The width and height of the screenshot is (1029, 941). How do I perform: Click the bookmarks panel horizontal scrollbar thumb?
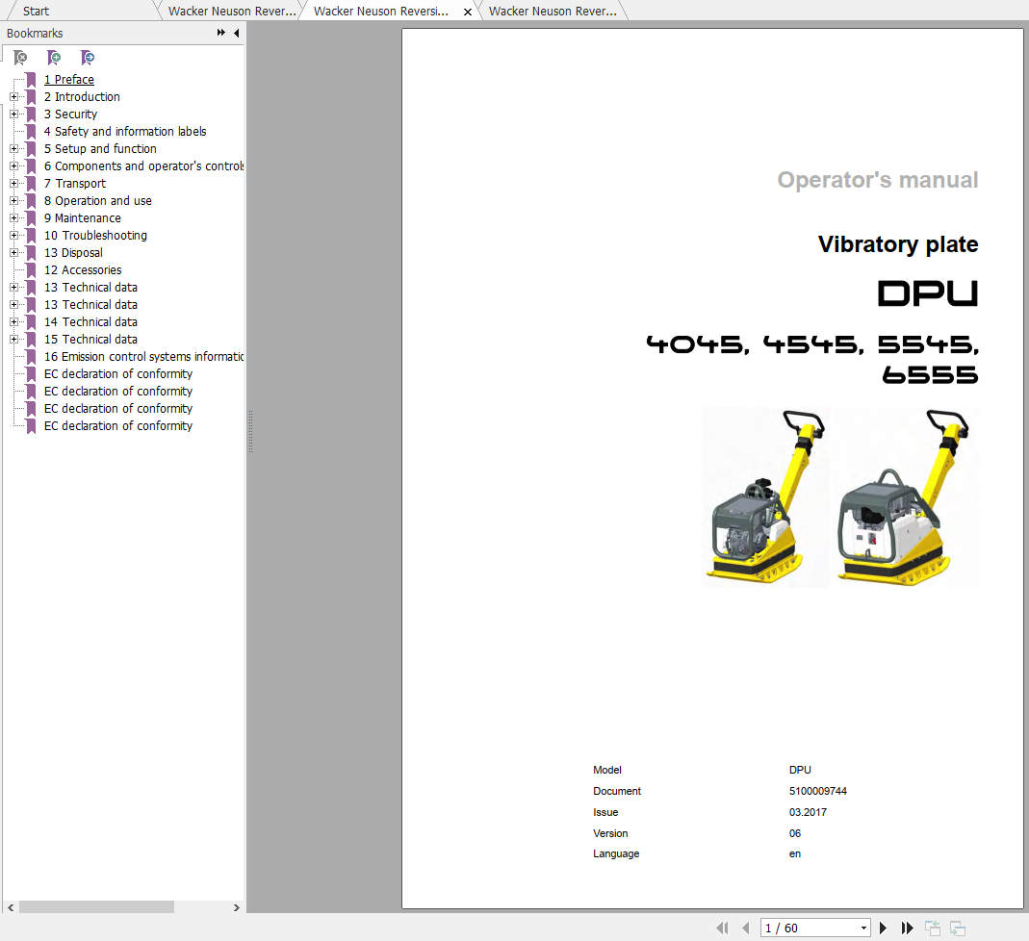[96, 907]
